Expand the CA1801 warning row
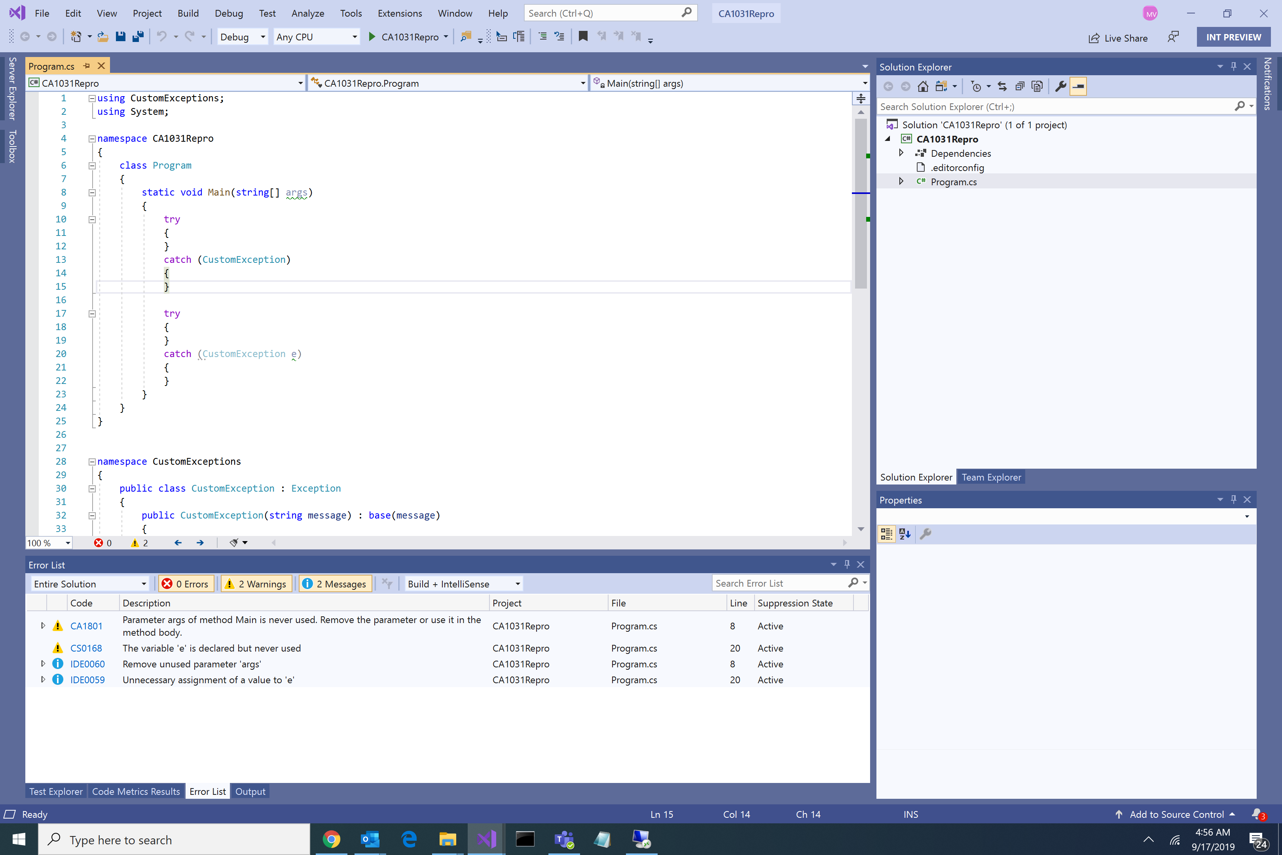 coord(43,626)
